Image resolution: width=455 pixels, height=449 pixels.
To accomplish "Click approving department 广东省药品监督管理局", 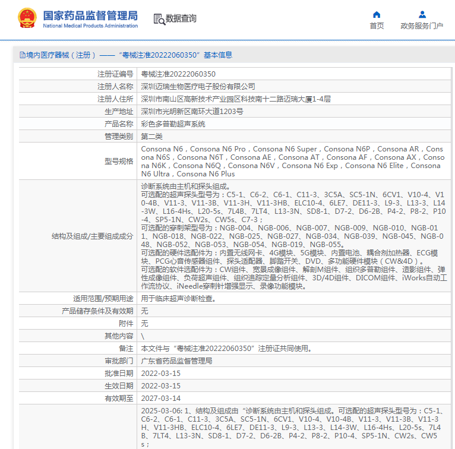I will (176, 361).
